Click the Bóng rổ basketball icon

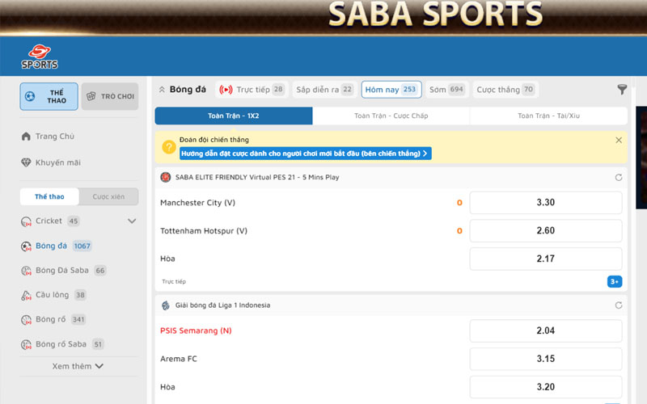(x=26, y=320)
